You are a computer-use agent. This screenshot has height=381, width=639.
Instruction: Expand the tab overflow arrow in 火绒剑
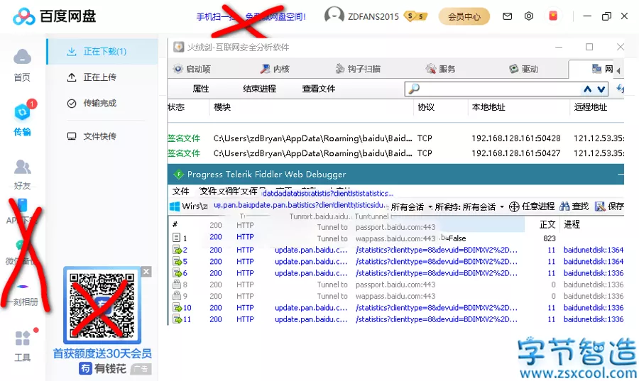pos(618,70)
